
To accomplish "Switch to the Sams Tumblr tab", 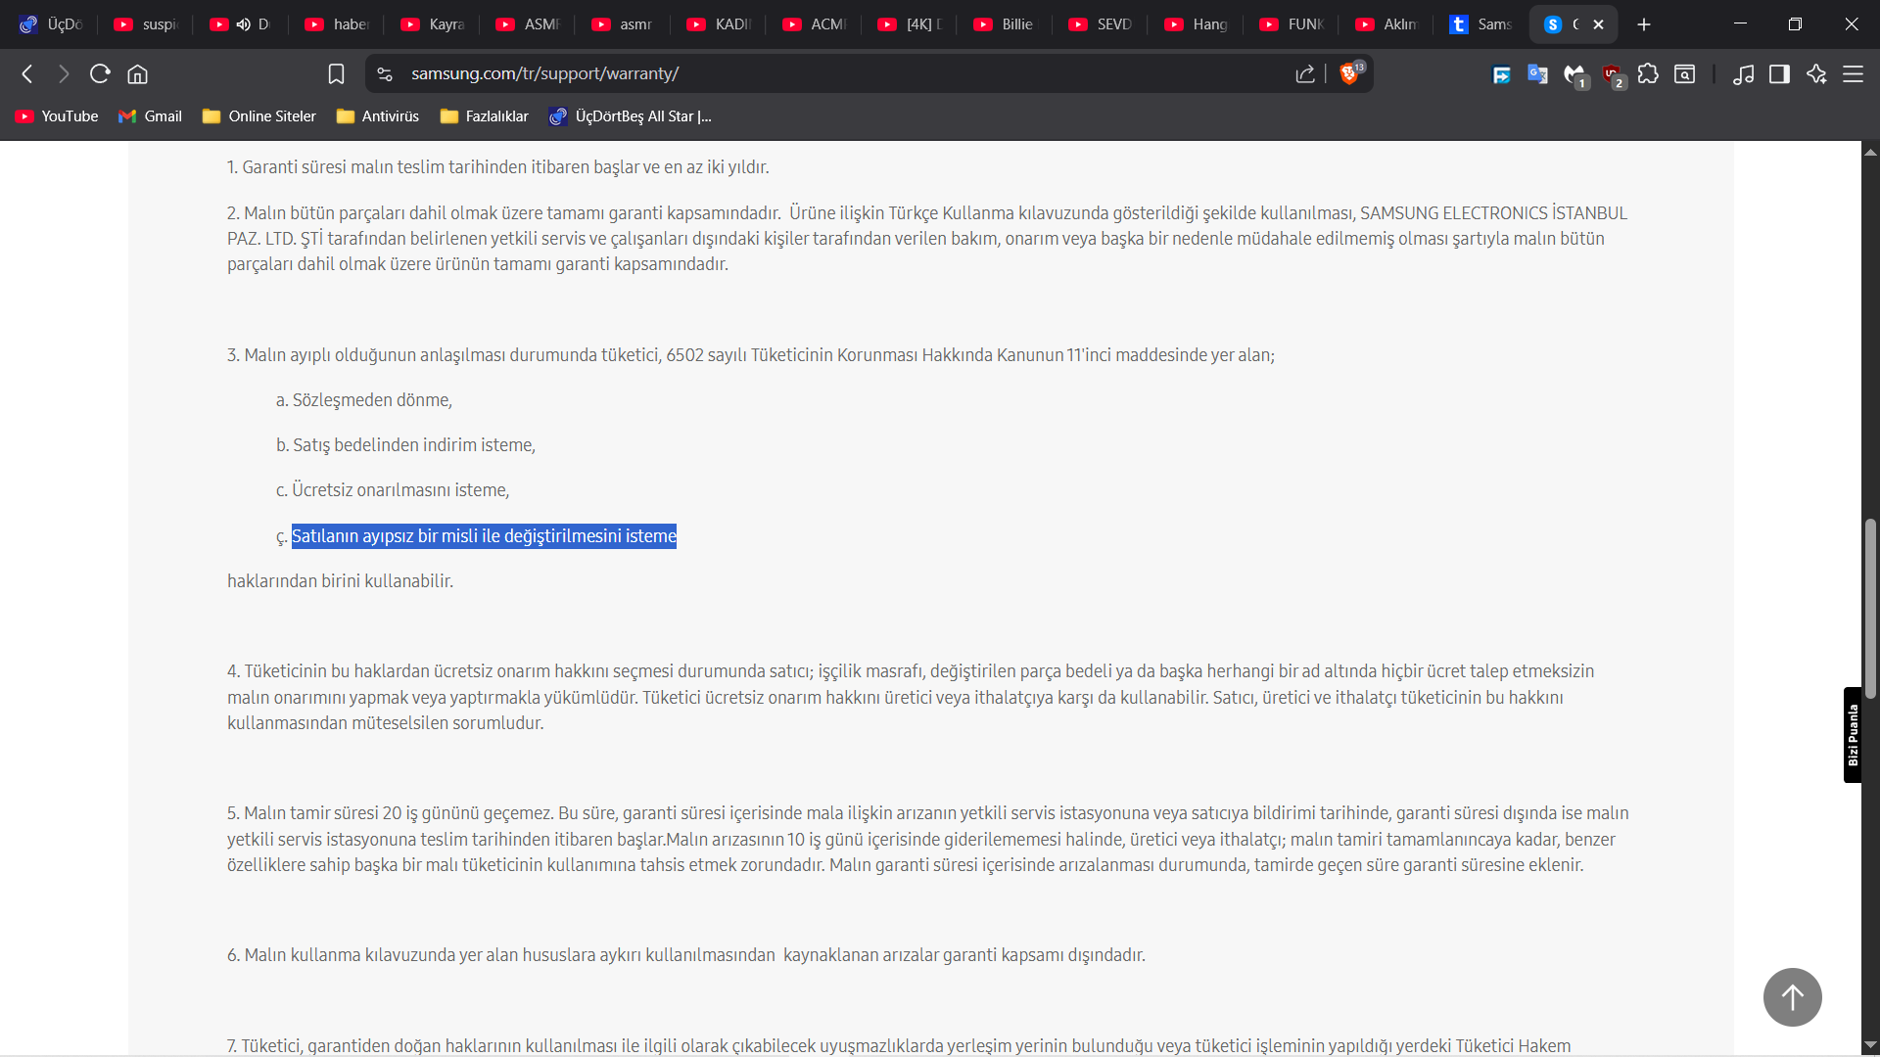I will point(1482,24).
